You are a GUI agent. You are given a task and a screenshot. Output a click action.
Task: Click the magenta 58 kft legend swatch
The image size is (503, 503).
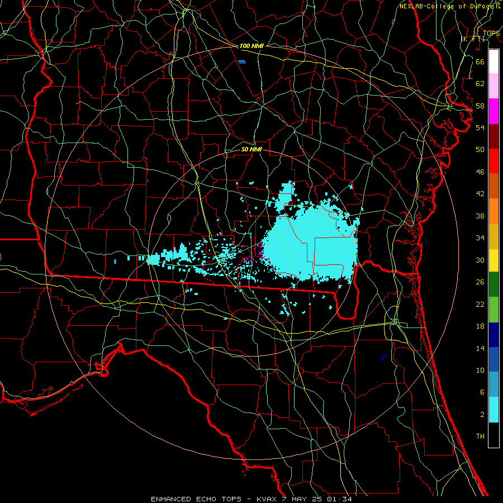[x=493, y=111]
